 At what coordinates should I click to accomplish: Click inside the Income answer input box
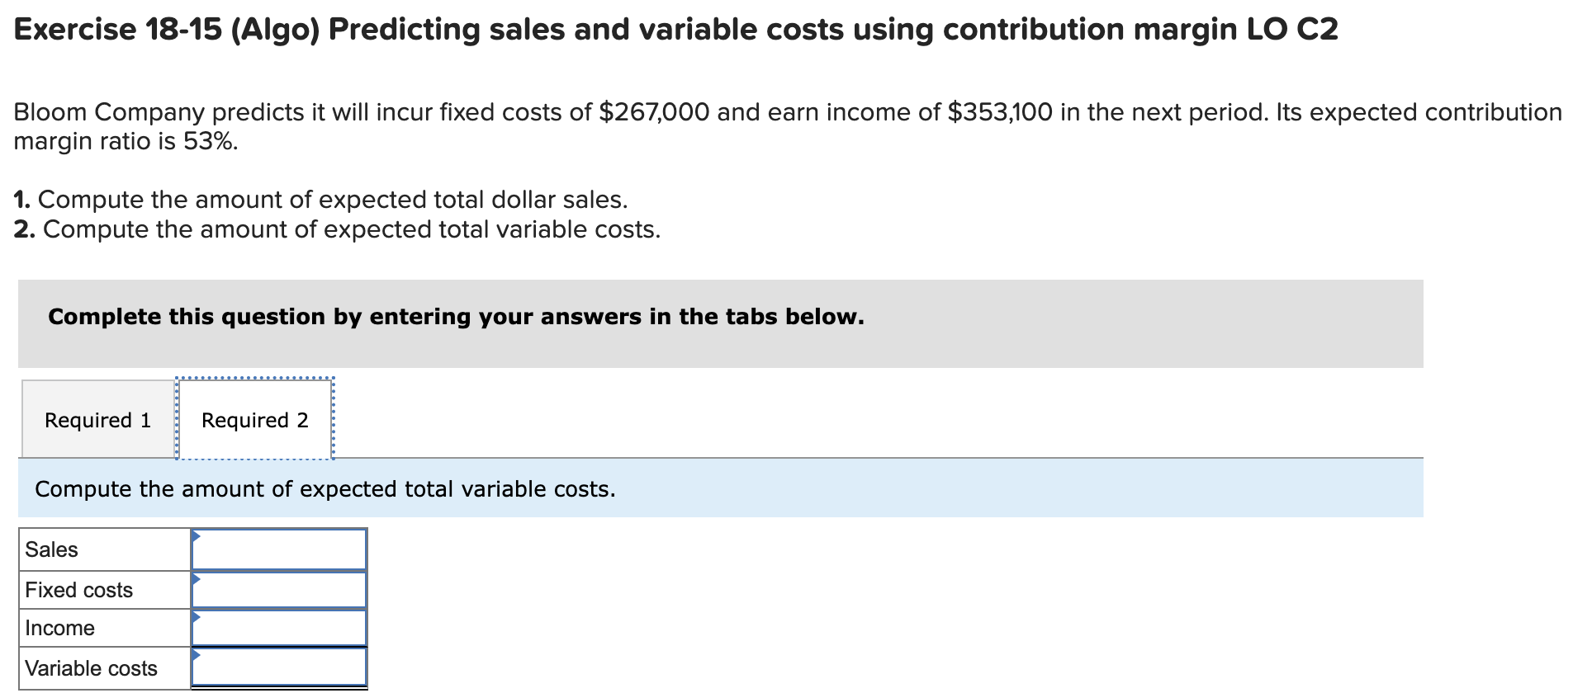pyautogui.click(x=281, y=628)
